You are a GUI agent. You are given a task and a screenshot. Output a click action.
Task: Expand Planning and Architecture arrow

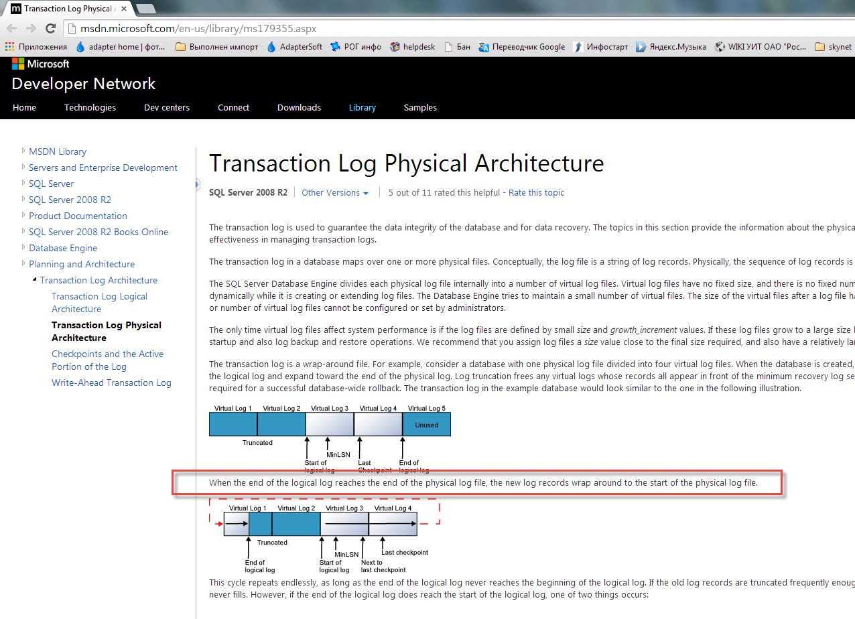pos(23,263)
